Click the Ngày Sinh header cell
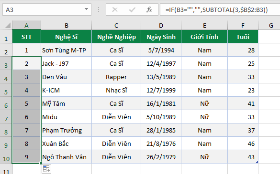This screenshot has height=174, width=280. point(161,37)
